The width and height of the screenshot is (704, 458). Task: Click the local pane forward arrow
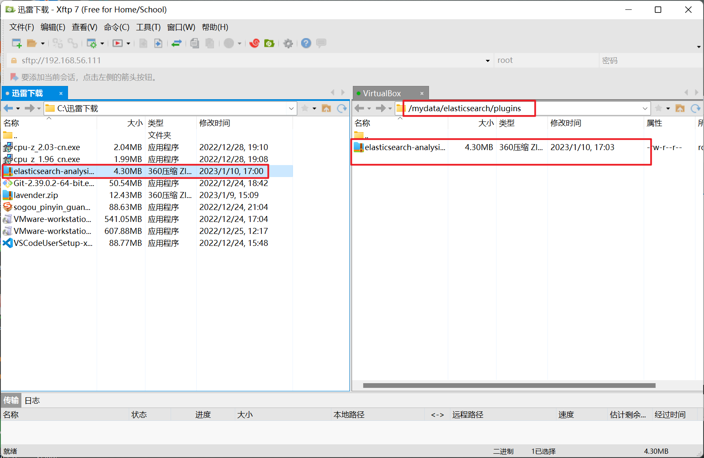pyautogui.click(x=29, y=108)
